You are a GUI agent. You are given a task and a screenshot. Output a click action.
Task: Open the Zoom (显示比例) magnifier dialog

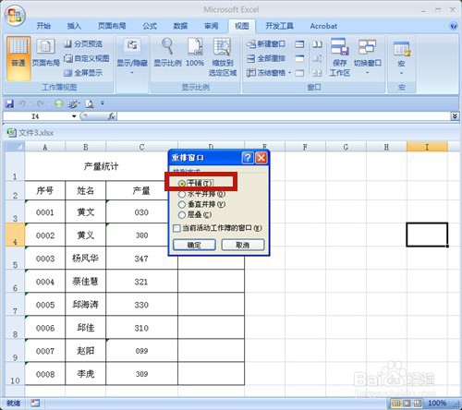[x=167, y=53]
